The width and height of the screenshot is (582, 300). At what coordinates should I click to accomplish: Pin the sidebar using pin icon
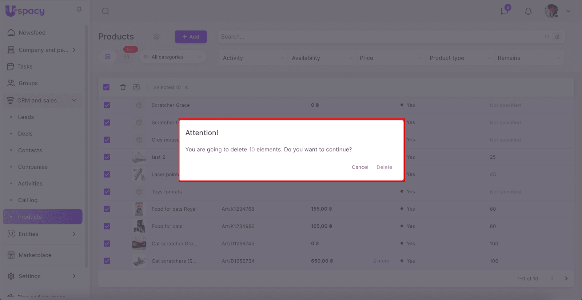79,10
